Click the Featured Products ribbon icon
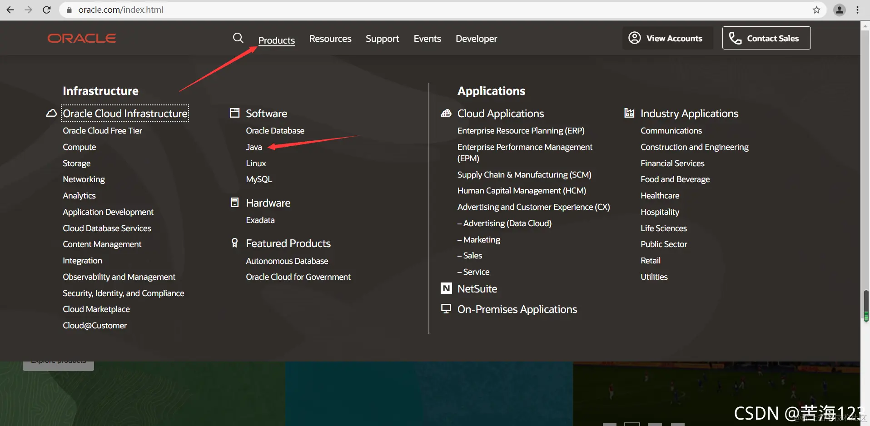This screenshot has width=870, height=426. (234, 243)
